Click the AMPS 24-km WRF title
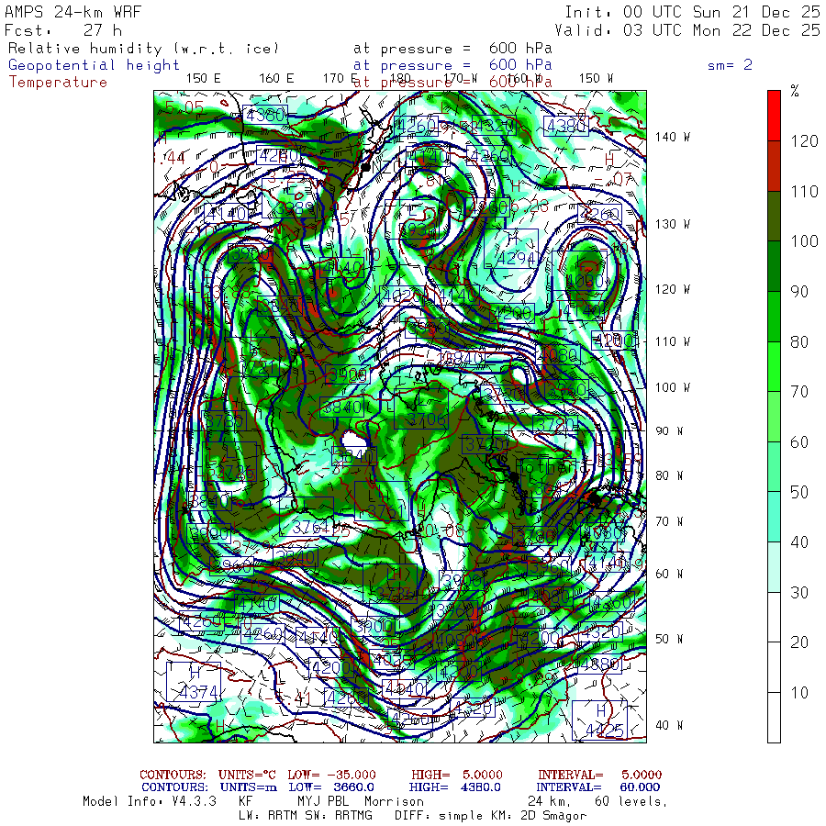 pos(73,12)
